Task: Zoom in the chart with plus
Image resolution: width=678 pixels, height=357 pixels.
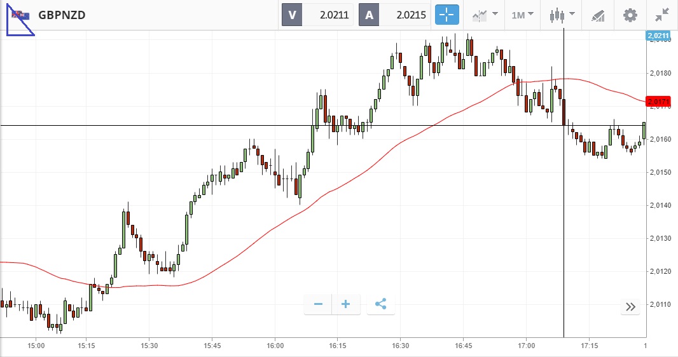Action: pos(346,304)
